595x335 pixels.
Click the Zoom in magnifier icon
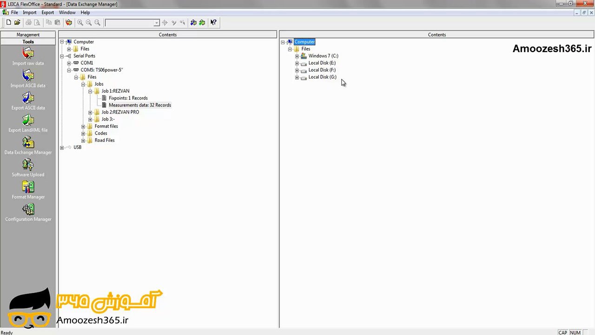point(80,22)
